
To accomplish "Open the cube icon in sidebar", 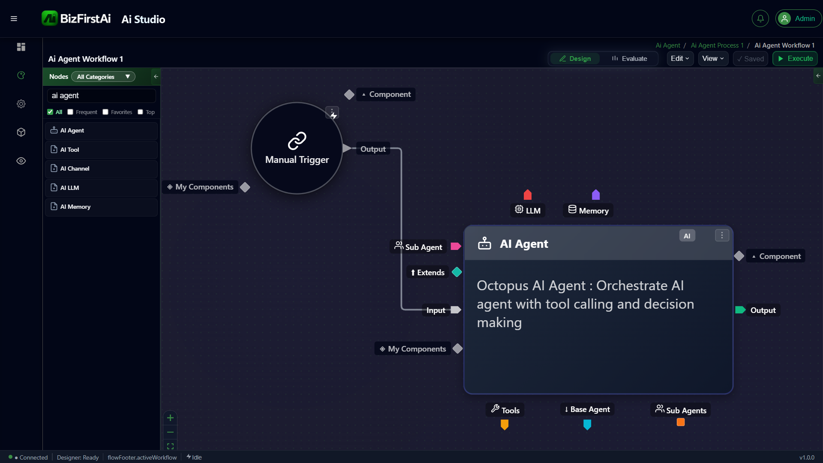I will point(21,132).
